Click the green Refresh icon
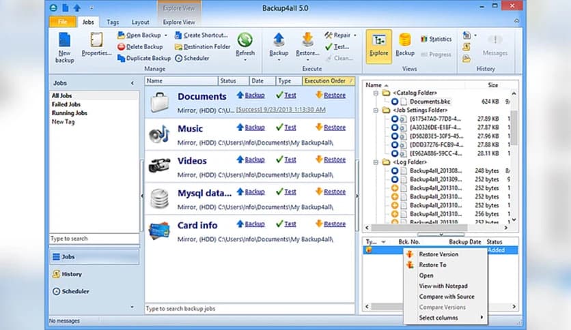The height and width of the screenshot is (330, 571). (245, 40)
